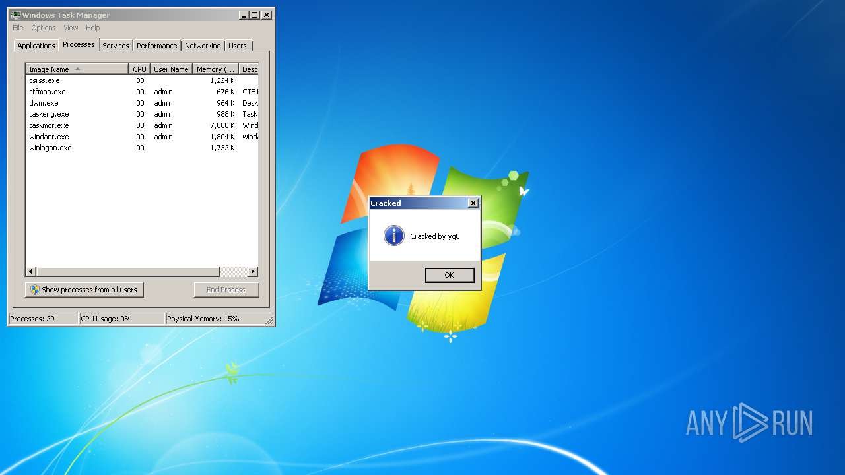
Task: Click the left arrow of horizontal scrollbar
Action: (x=31, y=272)
